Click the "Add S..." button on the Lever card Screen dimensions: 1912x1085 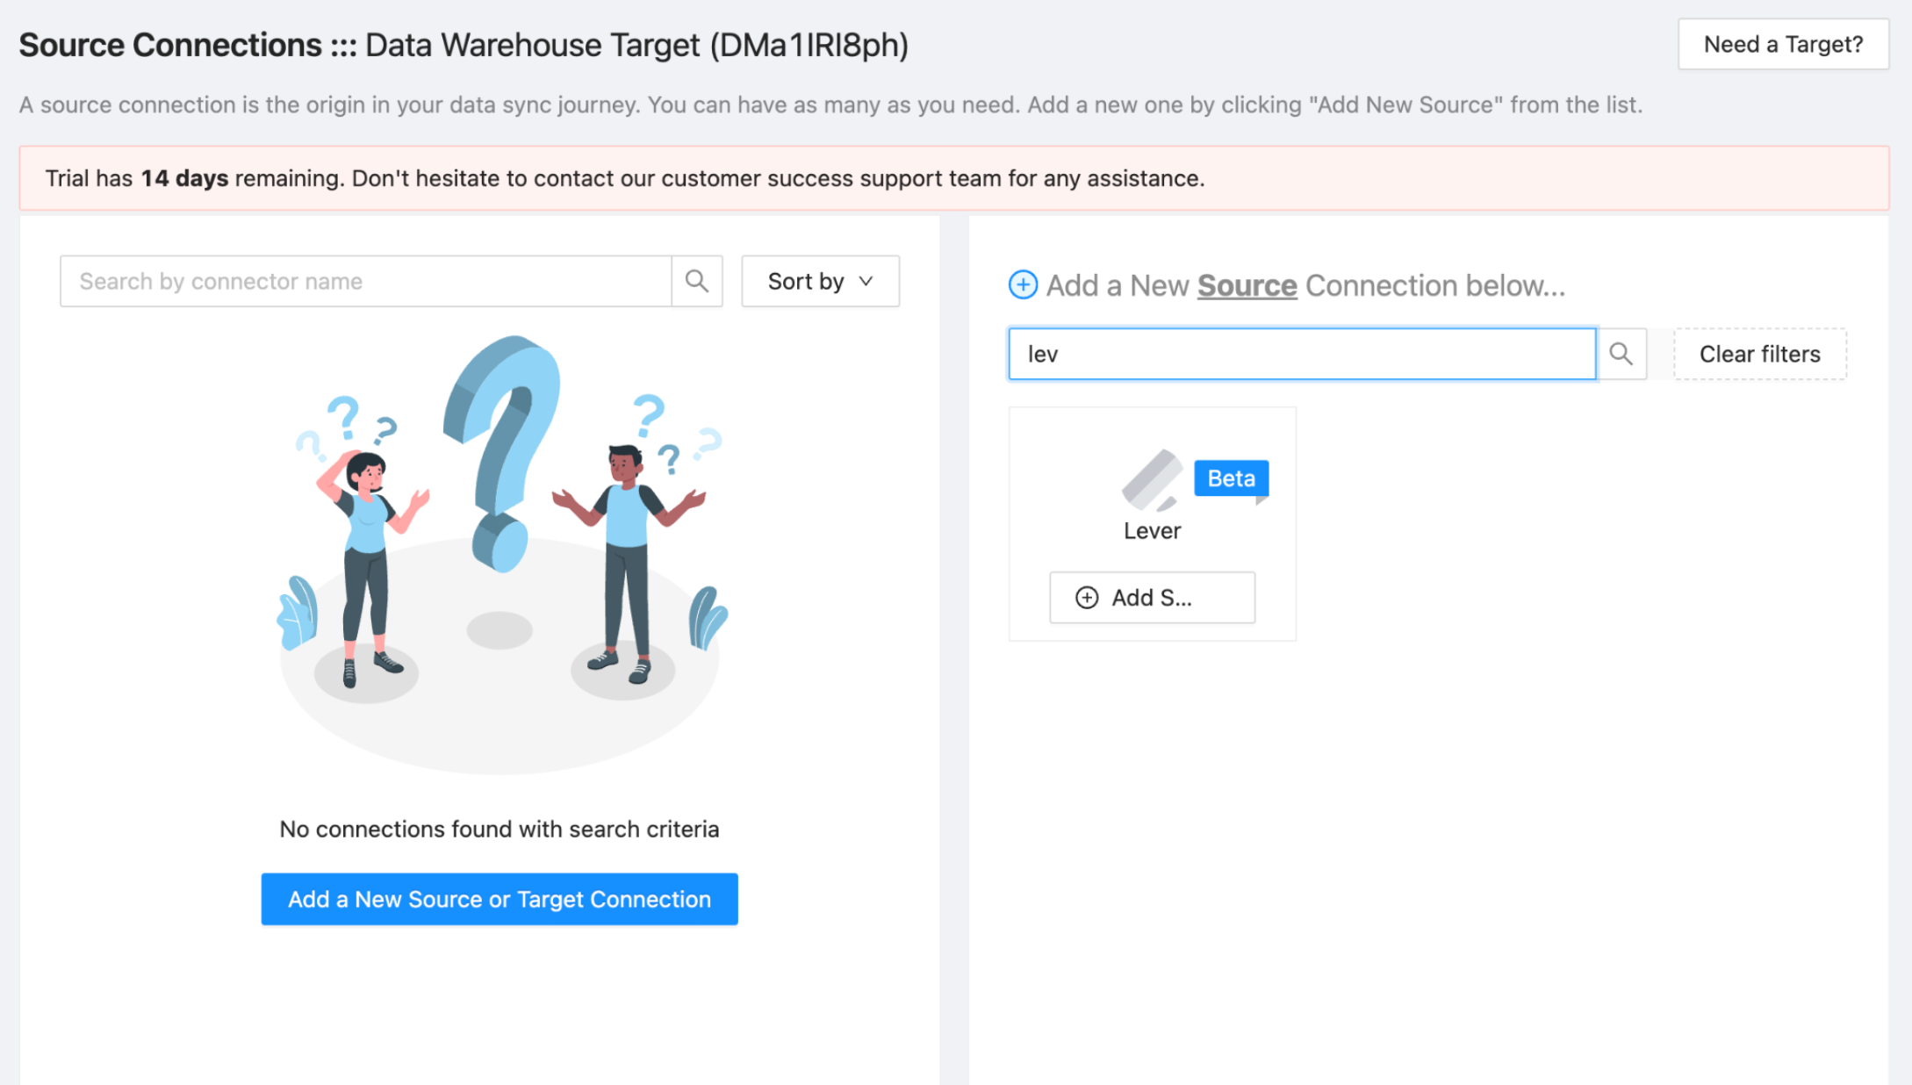pyautogui.click(x=1152, y=597)
